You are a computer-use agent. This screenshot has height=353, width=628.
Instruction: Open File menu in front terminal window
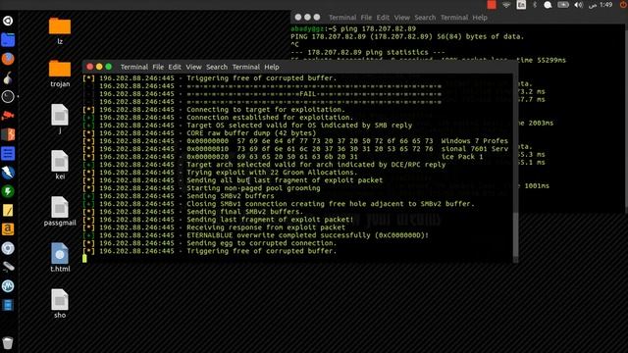158,67
